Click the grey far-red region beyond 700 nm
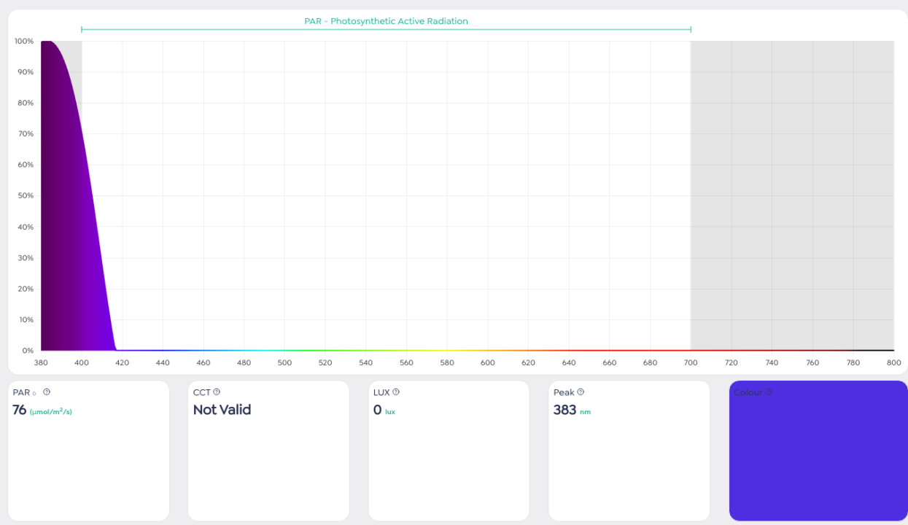 (x=791, y=197)
